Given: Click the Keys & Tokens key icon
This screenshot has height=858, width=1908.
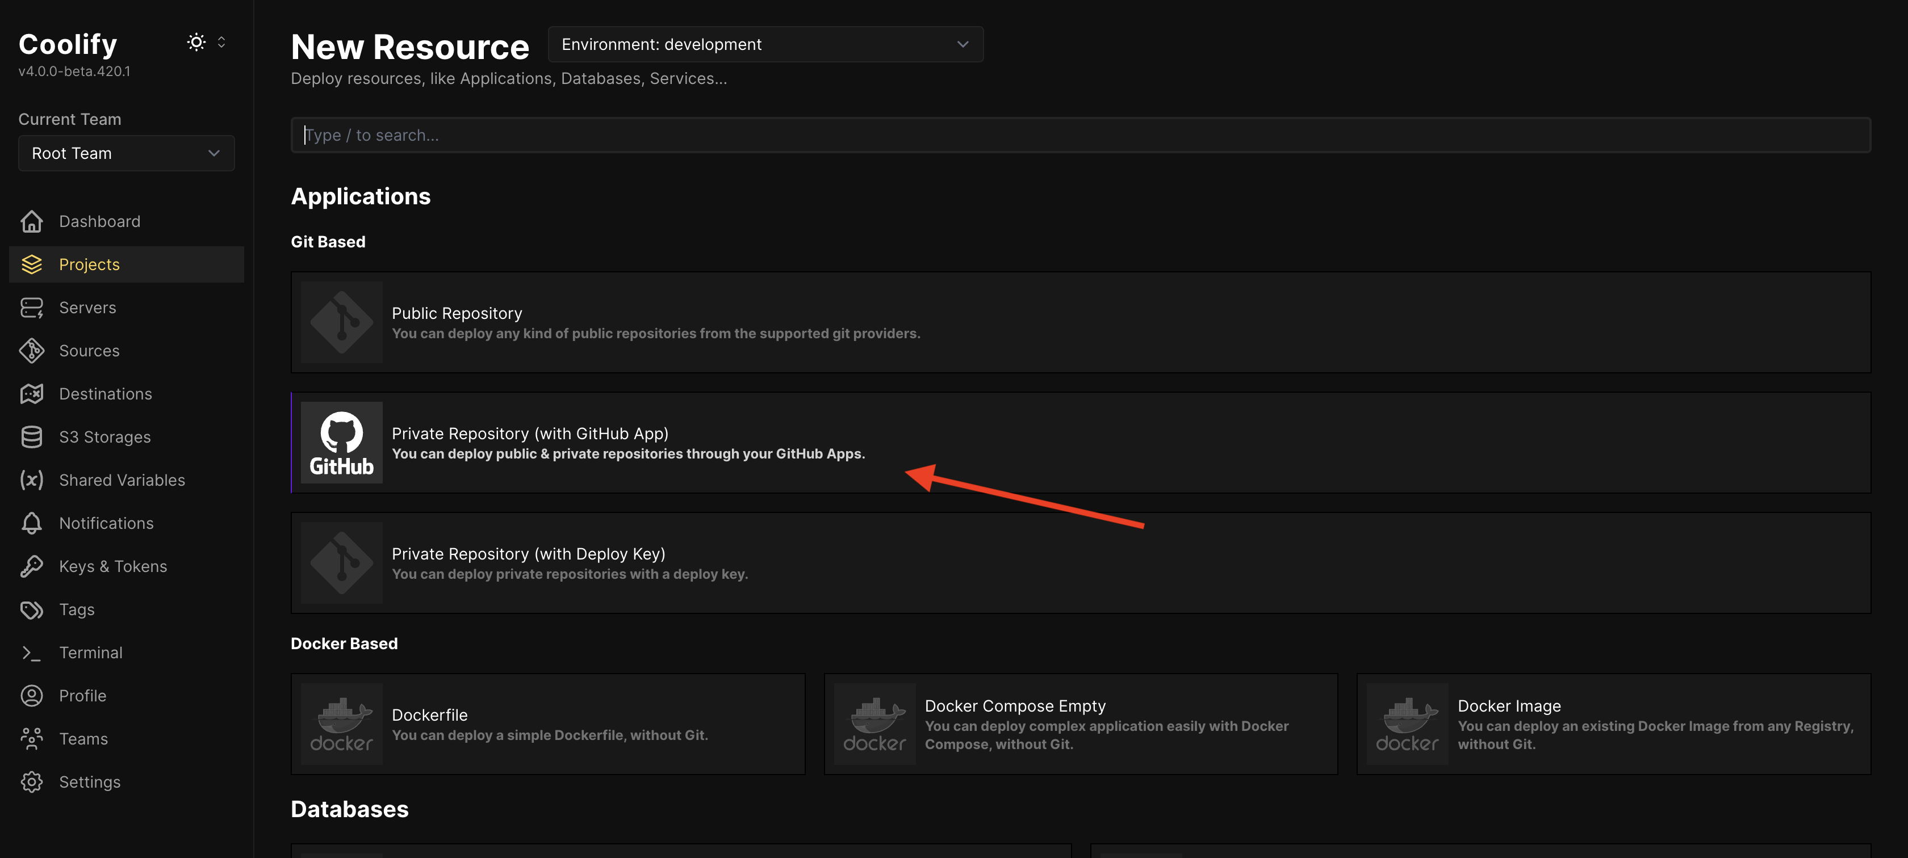Looking at the screenshot, I should (x=32, y=566).
